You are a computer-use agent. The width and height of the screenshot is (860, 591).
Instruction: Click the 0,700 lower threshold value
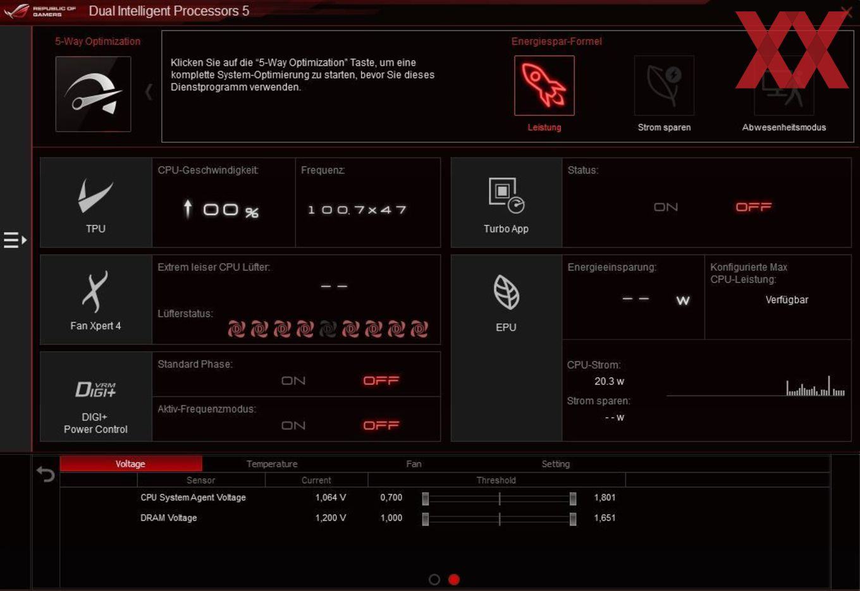click(x=391, y=497)
